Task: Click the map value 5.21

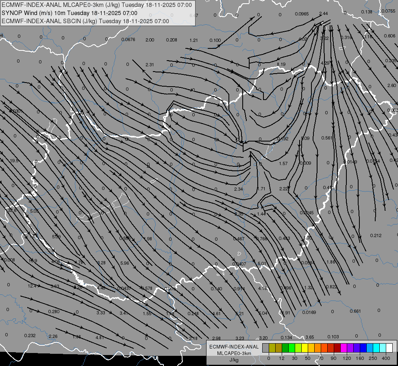Action: pos(239,314)
